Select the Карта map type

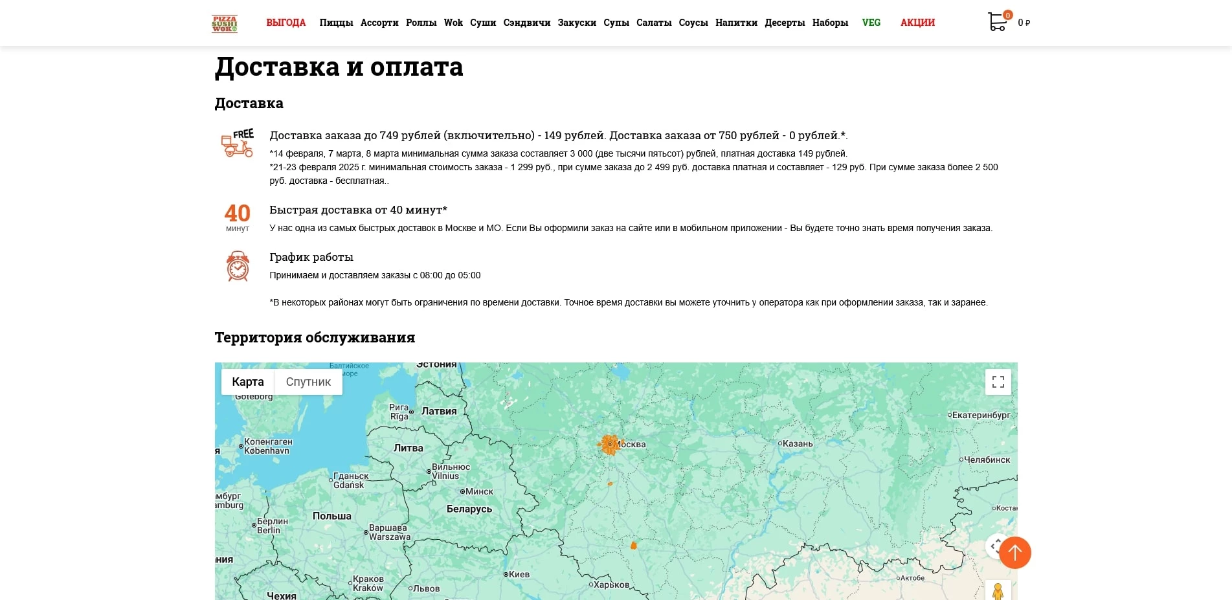(248, 382)
